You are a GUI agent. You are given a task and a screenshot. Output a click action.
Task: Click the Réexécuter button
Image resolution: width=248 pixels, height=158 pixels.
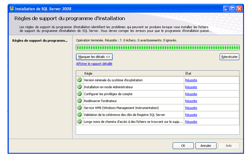pyautogui.click(x=229, y=57)
